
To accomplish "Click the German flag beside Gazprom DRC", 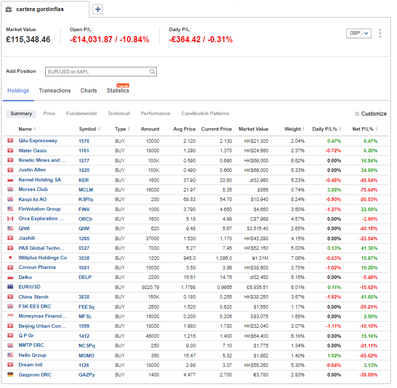I will [x=10, y=375].
